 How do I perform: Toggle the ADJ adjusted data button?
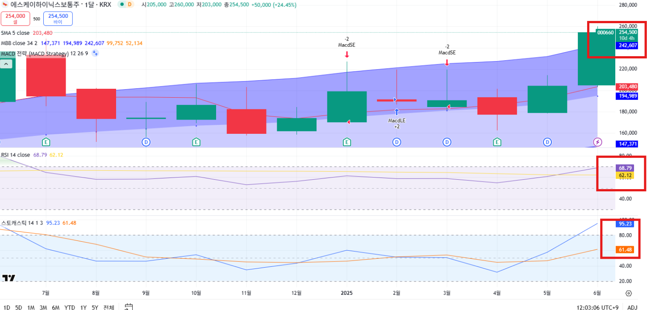(x=632, y=307)
